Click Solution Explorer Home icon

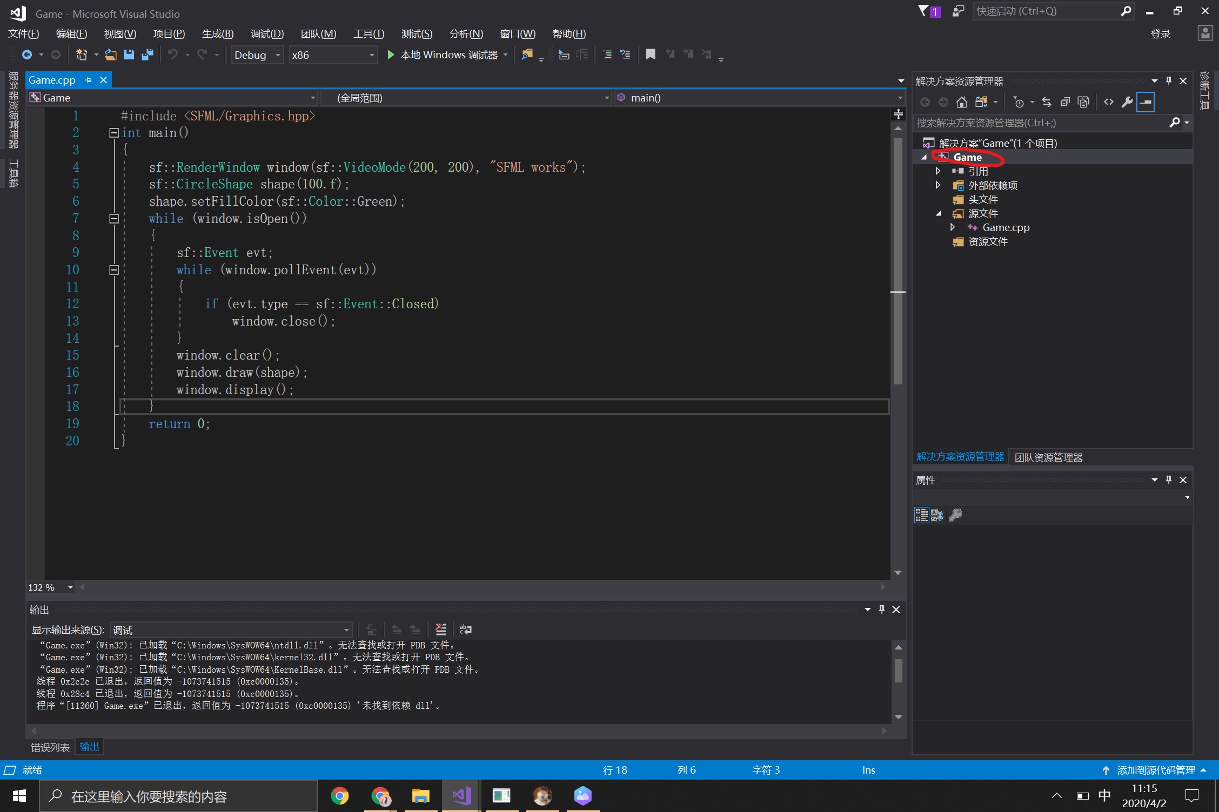(x=961, y=102)
